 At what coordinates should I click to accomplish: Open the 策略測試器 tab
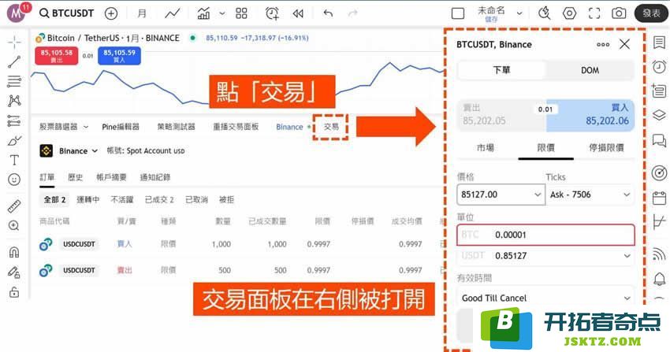[x=176, y=127]
